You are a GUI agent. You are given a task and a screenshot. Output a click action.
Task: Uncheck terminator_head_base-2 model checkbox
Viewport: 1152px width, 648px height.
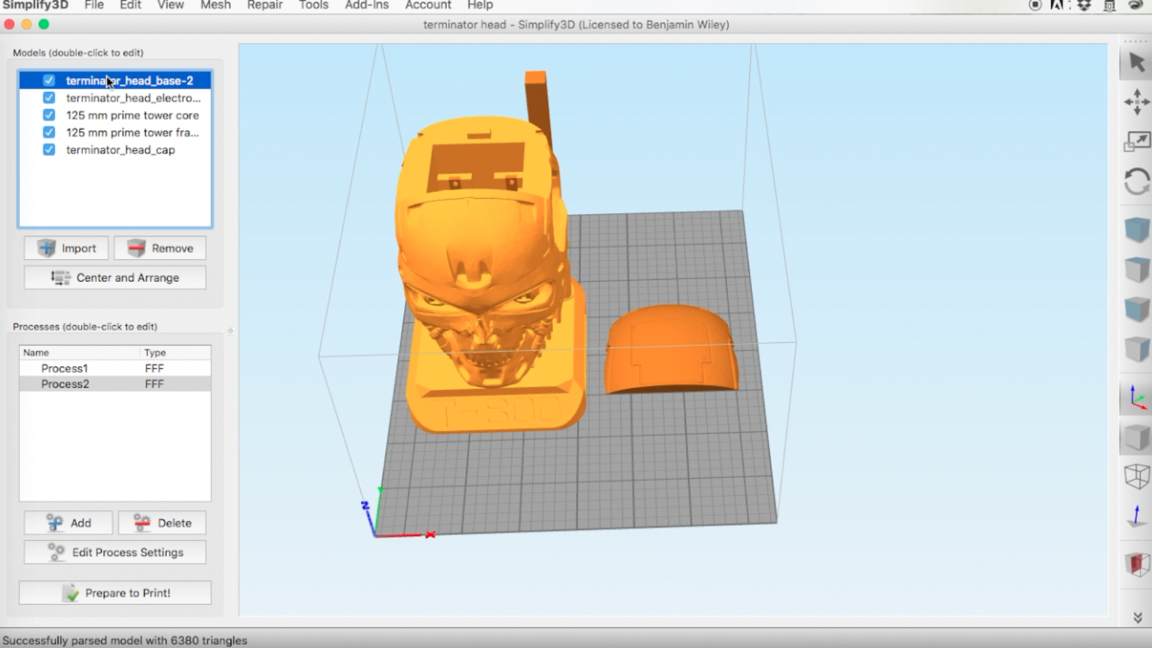pos(49,80)
